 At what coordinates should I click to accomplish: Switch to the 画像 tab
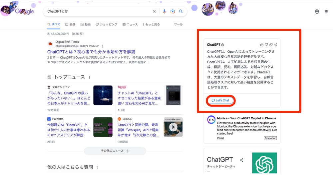[x=70, y=25]
